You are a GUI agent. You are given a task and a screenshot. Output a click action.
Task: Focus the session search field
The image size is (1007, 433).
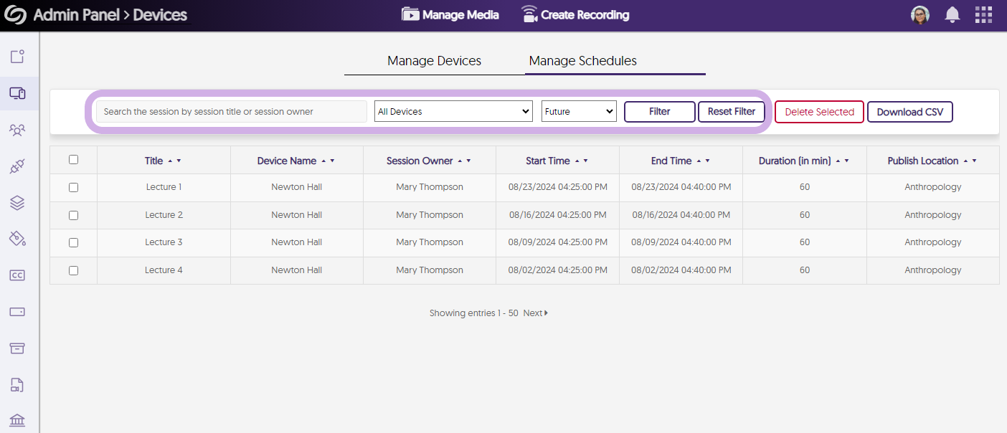[232, 112]
